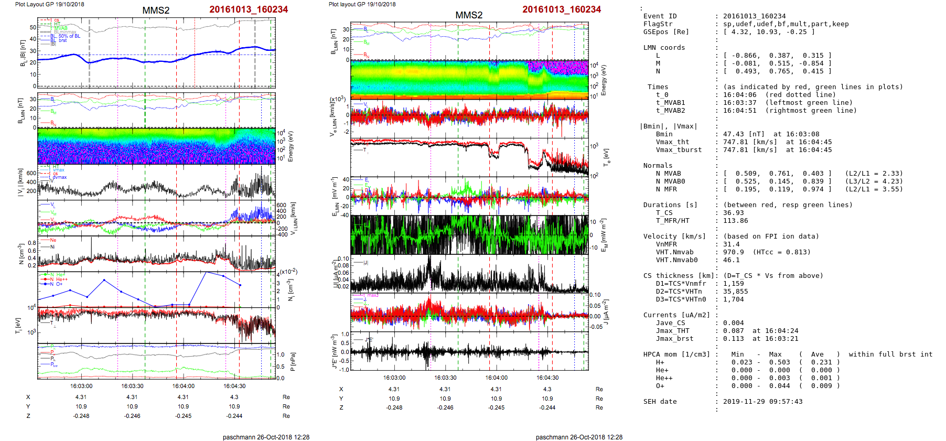
Task: Click the electron energy spectrogram in the right plot
Action: click(x=469, y=79)
